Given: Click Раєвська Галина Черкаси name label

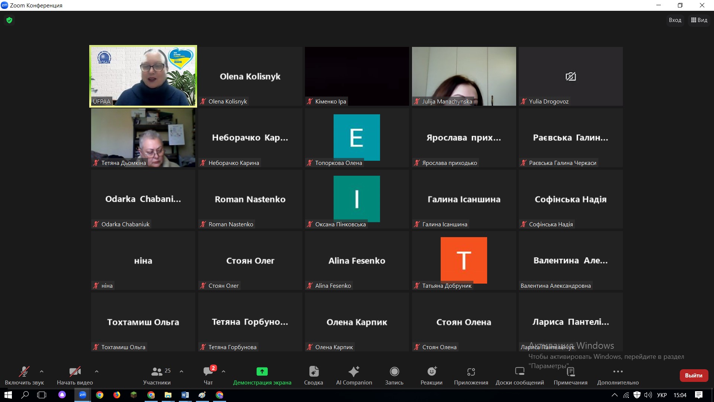Looking at the screenshot, I should [x=563, y=163].
